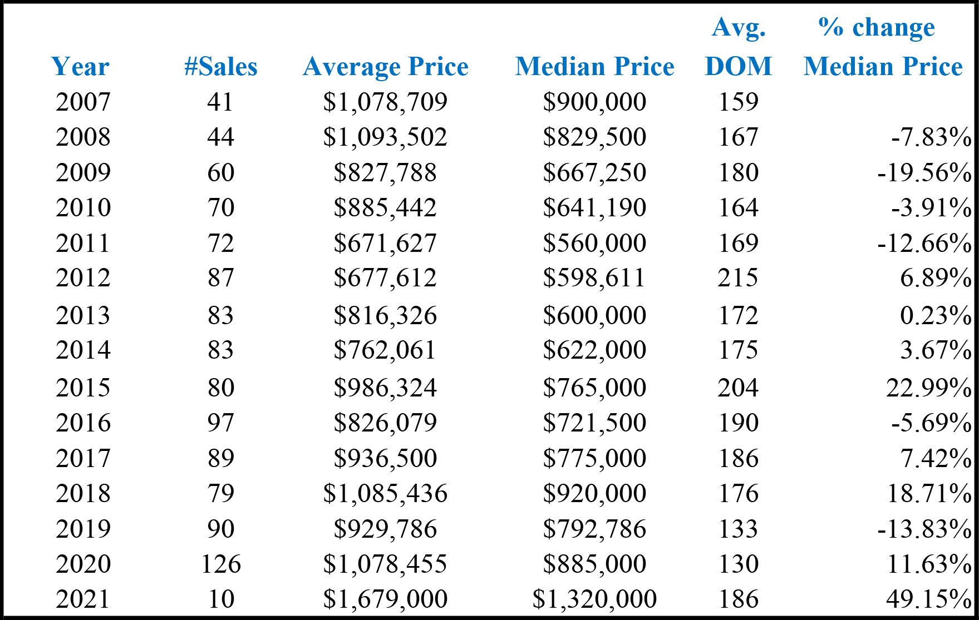Select the 2021 median price $1,320,000

594,599
